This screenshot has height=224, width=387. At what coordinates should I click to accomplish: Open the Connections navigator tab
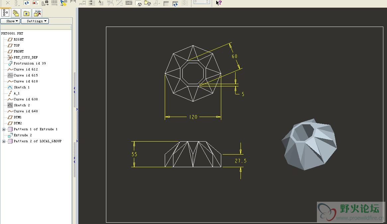37,13
